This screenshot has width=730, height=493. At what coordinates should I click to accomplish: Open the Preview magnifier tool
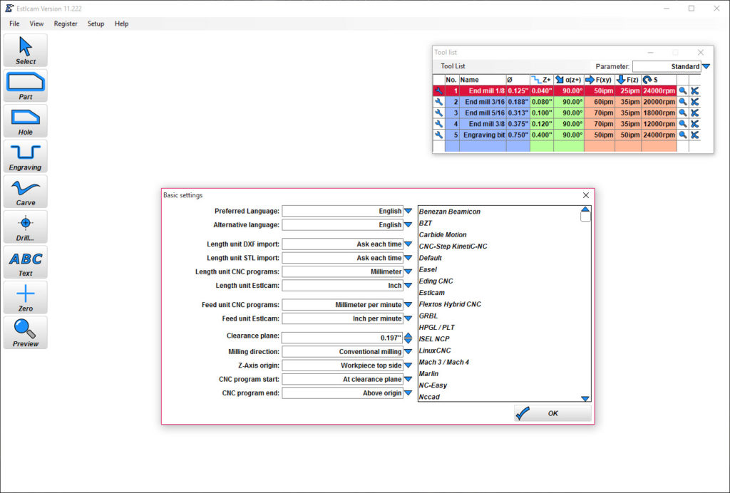(x=25, y=333)
